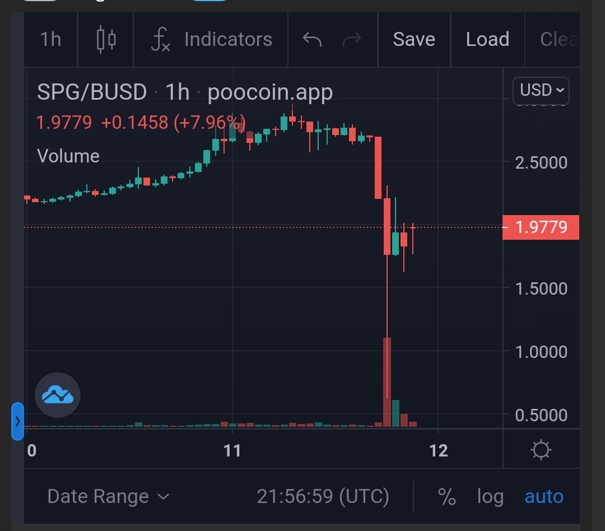
Task: Toggle auto scale mode
Action: (544, 496)
